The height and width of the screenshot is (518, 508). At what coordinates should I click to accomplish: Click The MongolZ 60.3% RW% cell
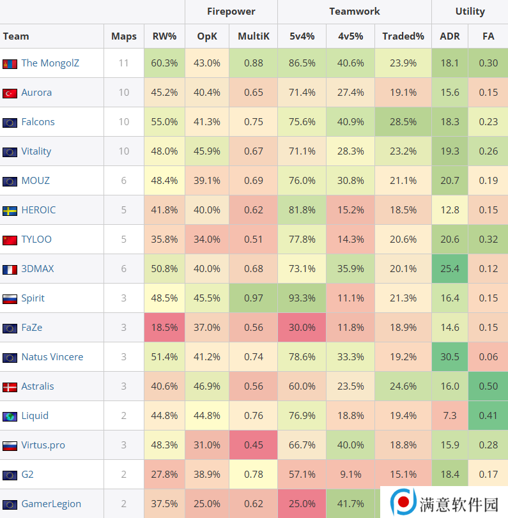(165, 63)
